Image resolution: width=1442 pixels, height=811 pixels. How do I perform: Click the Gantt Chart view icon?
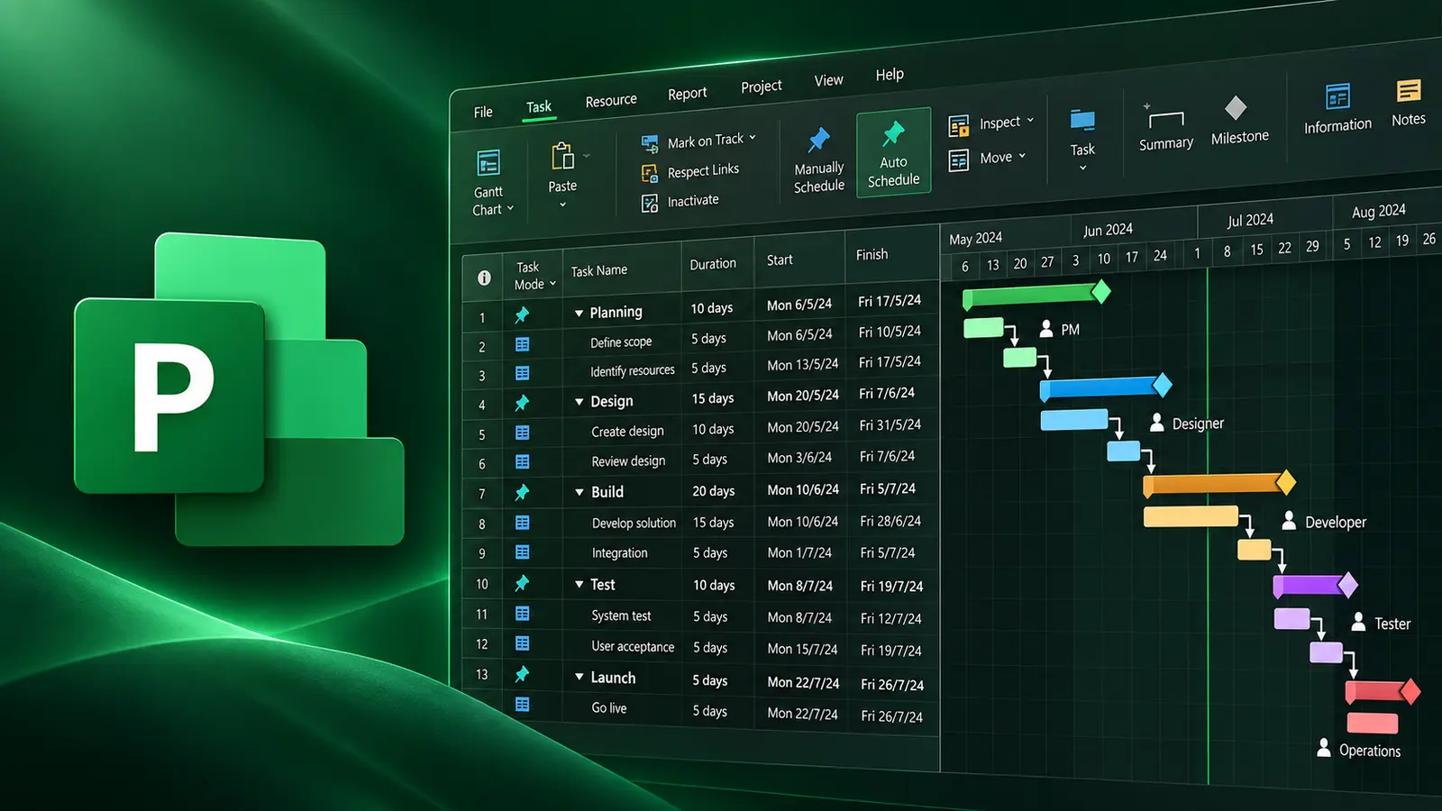pyautogui.click(x=488, y=163)
